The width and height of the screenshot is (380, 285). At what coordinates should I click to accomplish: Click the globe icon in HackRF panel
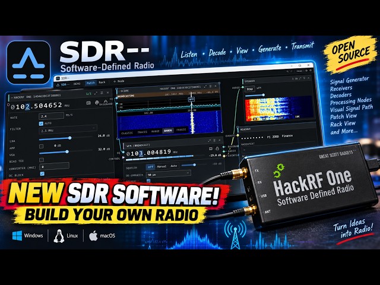[x=97, y=103]
